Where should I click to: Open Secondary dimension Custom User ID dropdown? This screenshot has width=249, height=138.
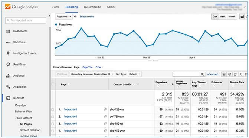(x=92, y=74)
